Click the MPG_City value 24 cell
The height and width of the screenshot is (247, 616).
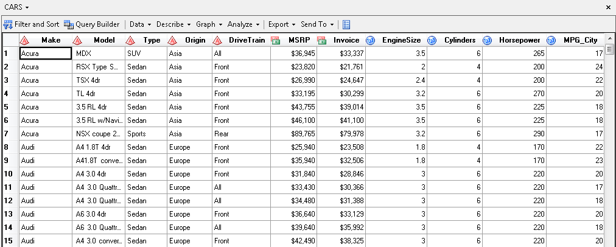(x=576, y=67)
